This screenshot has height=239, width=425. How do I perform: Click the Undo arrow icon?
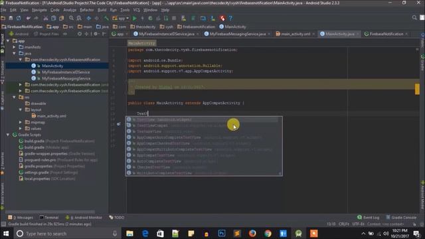tap(28, 18)
